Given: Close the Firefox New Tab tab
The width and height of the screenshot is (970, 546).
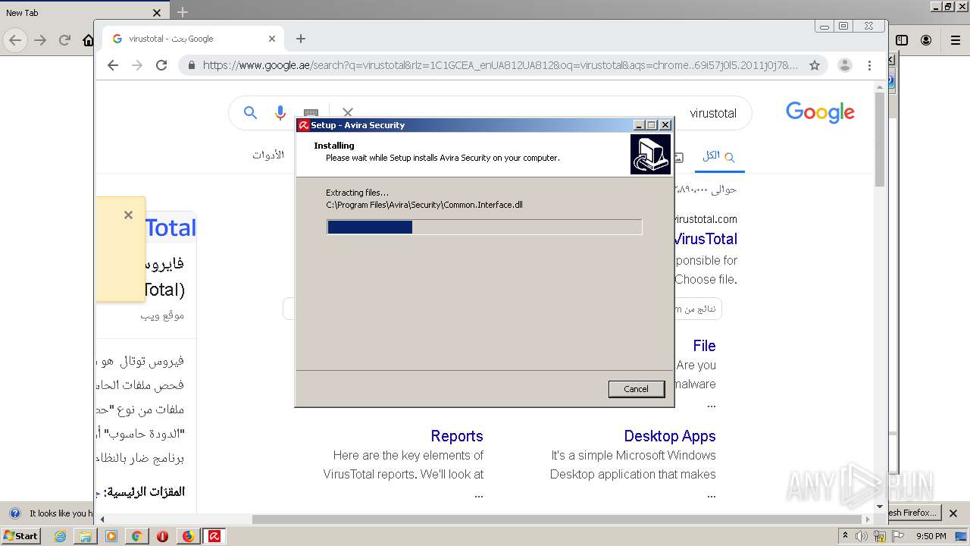Looking at the screenshot, I should 157,13.
